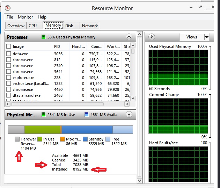Sort by the Commit column header
The image size is (220, 188).
click(x=96, y=46)
